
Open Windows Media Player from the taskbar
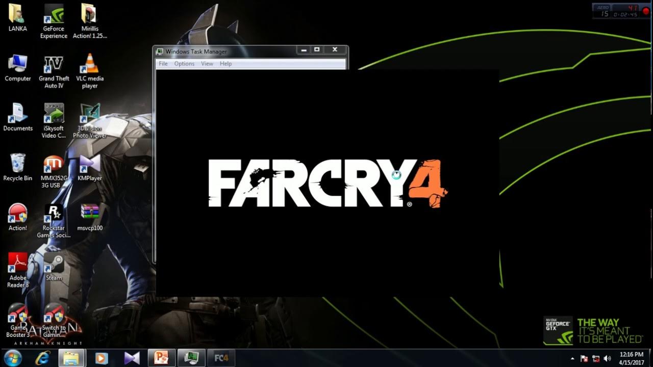(x=102, y=358)
